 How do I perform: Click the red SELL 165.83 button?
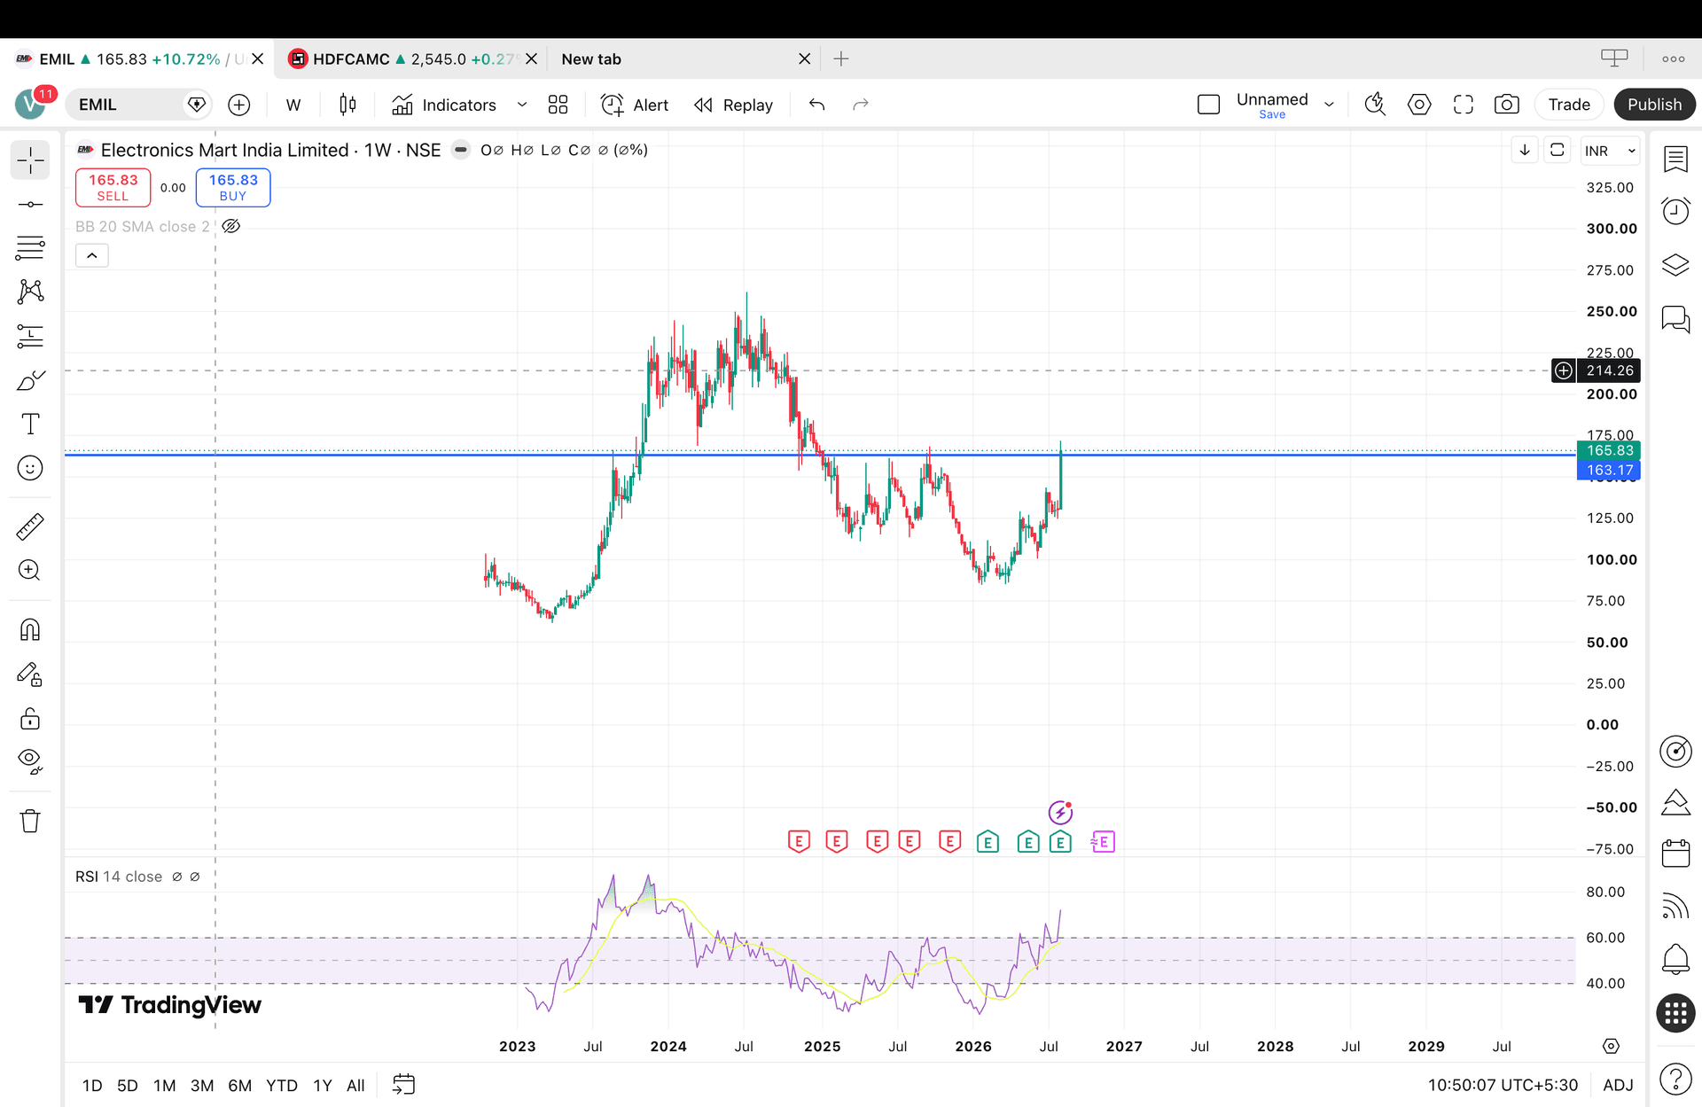tap(113, 187)
